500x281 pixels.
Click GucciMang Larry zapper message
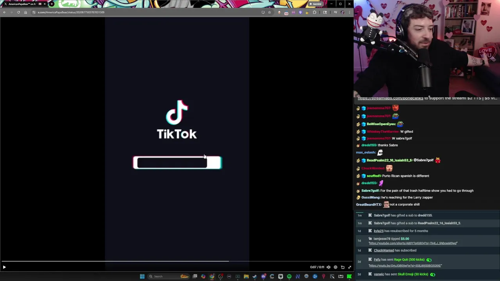pos(397,197)
